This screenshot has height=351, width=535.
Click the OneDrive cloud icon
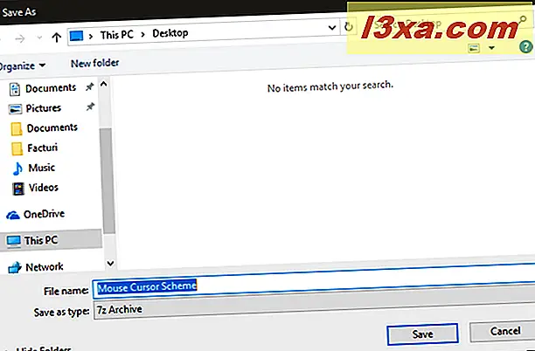13,216
